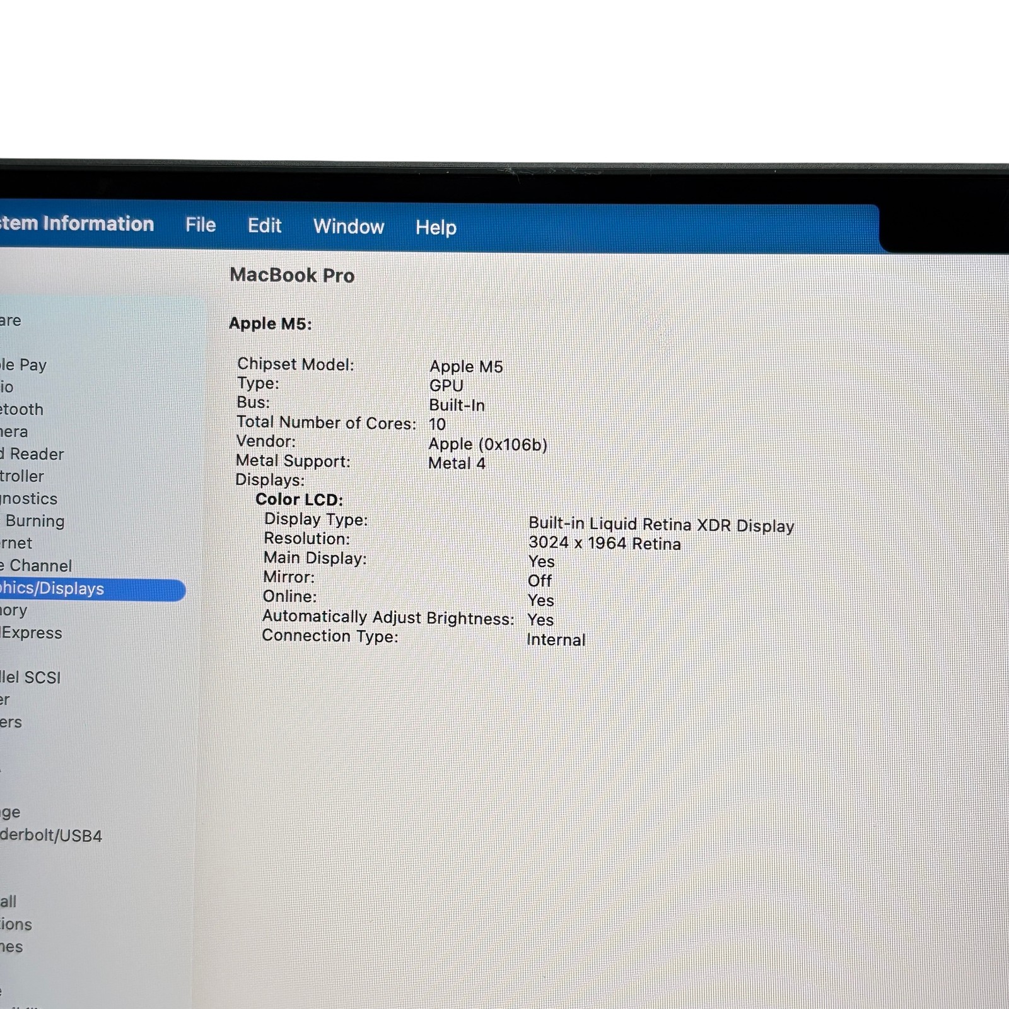Click the 'Apple (0x106b)' vendor value
Viewport: 1009px width, 1009px height.
(487, 445)
